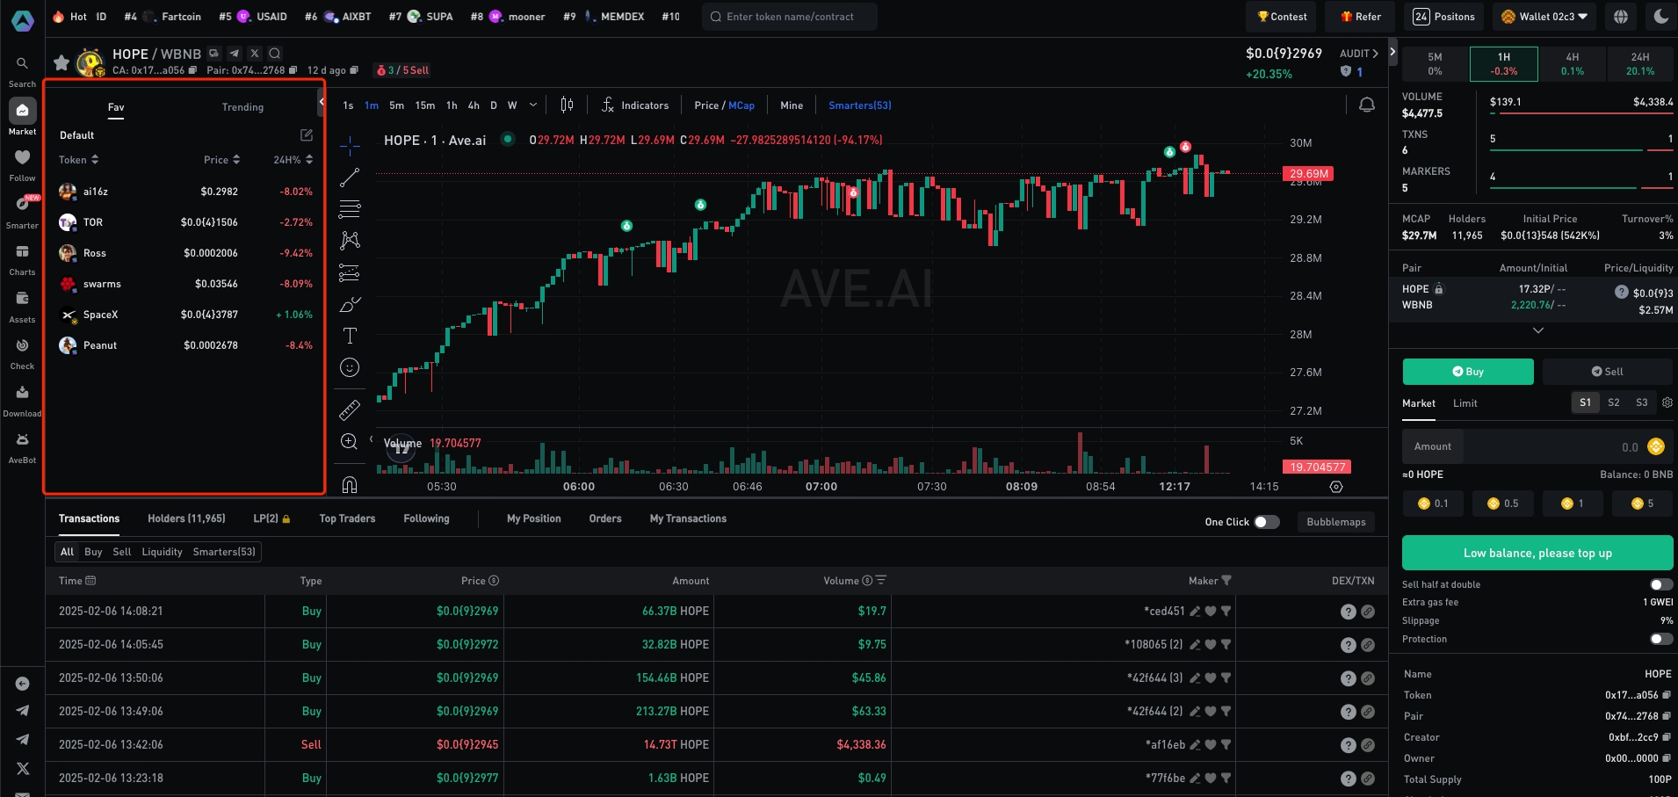Switch to the Top Traders tab

click(x=347, y=518)
